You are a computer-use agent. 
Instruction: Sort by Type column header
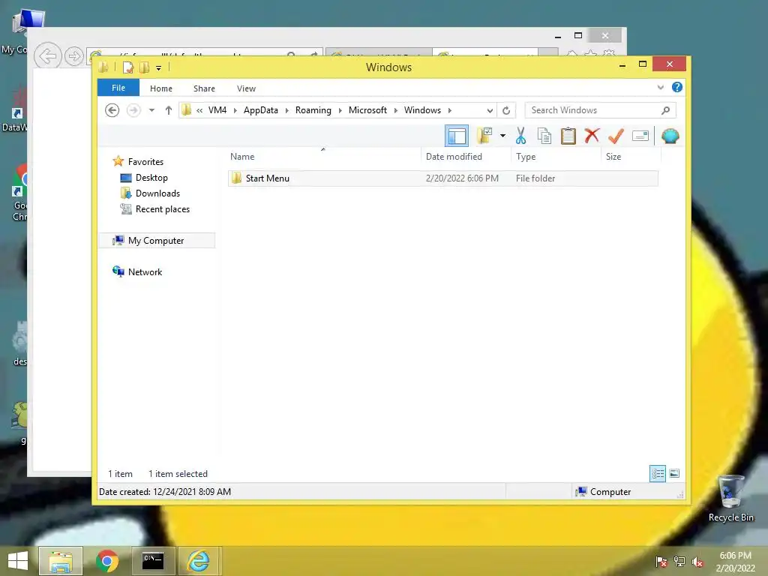pyautogui.click(x=526, y=157)
